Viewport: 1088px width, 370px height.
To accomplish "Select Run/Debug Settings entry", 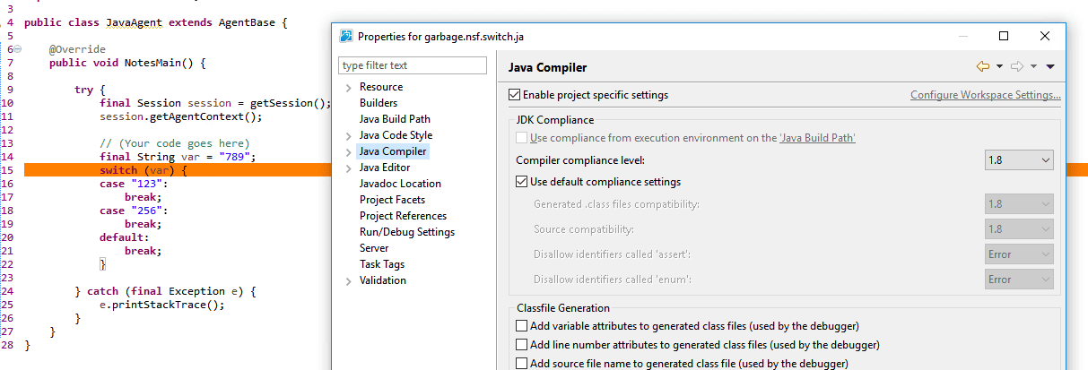I will (406, 232).
